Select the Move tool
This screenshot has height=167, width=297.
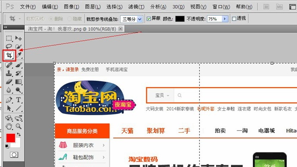(x=18, y=38)
